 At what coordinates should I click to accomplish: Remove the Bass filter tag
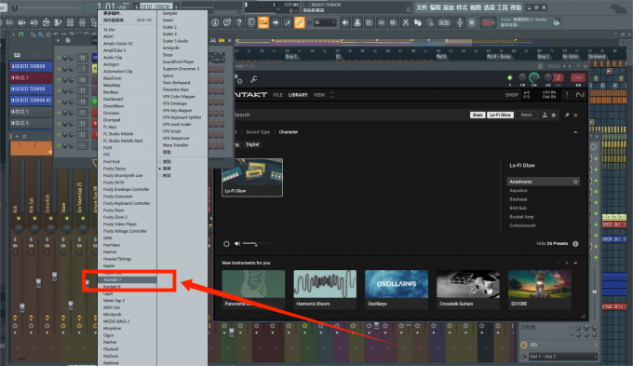478,115
